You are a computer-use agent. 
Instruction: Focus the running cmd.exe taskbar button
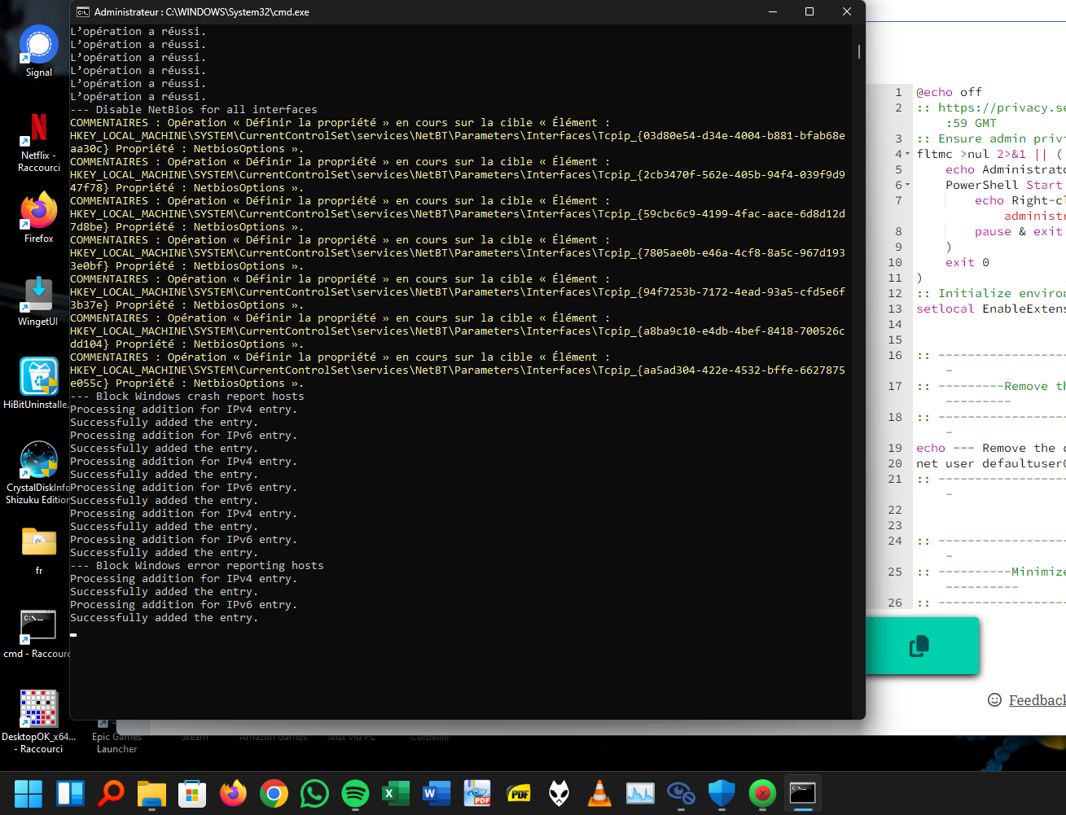pyautogui.click(x=803, y=793)
